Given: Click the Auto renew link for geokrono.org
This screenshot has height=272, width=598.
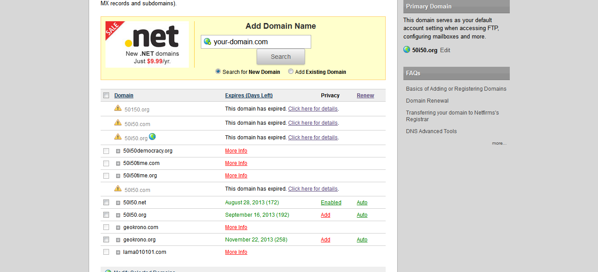Looking at the screenshot, I should 362,240.
